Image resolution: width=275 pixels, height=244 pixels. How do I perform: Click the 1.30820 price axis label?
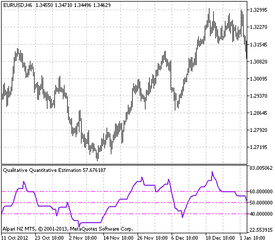point(258,62)
